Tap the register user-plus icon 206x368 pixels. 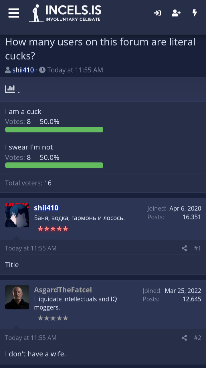[176, 13]
